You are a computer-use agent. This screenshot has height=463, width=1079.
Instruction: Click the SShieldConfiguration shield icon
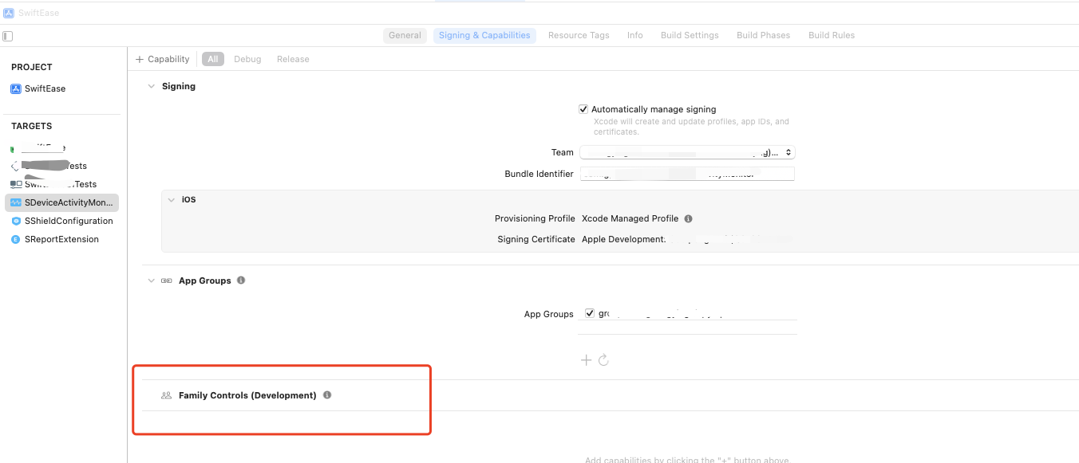pyautogui.click(x=15, y=221)
